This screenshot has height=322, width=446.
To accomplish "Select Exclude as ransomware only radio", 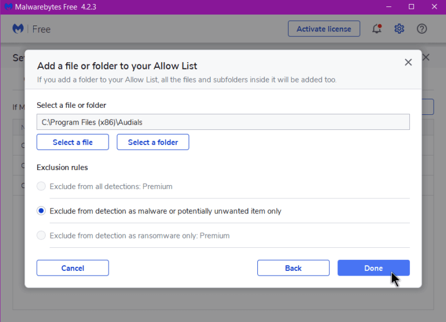I will point(41,236).
